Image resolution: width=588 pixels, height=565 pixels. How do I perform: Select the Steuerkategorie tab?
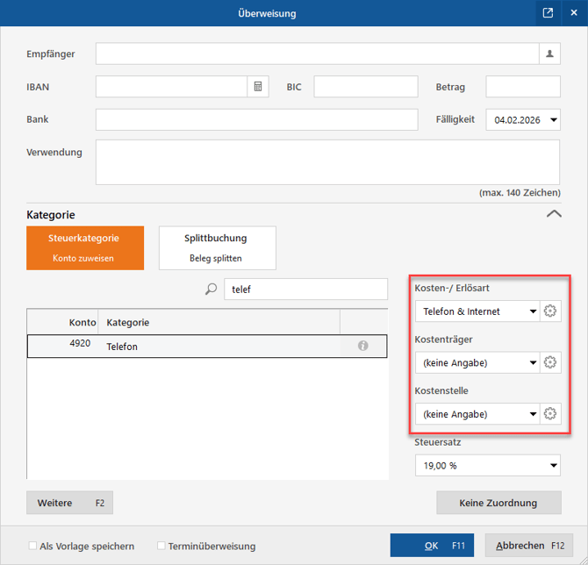(x=85, y=247)
